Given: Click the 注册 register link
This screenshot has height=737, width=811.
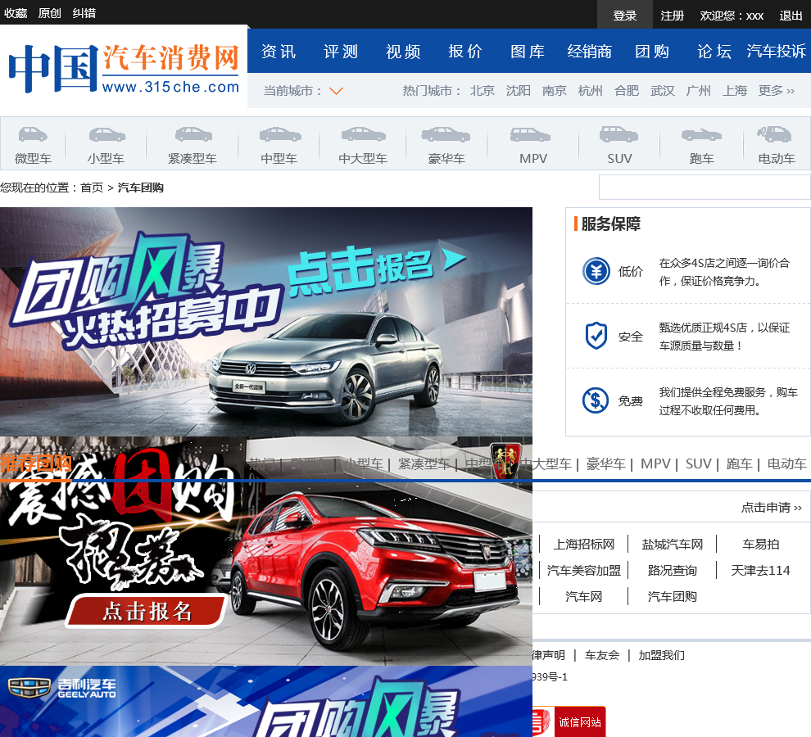Looking at the screenshot, I should click(x=672, y=16).
